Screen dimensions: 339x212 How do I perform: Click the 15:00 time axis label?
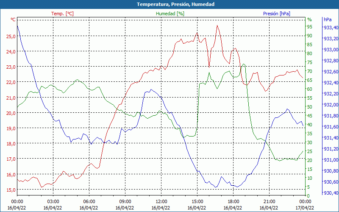[x=197, y=202]
